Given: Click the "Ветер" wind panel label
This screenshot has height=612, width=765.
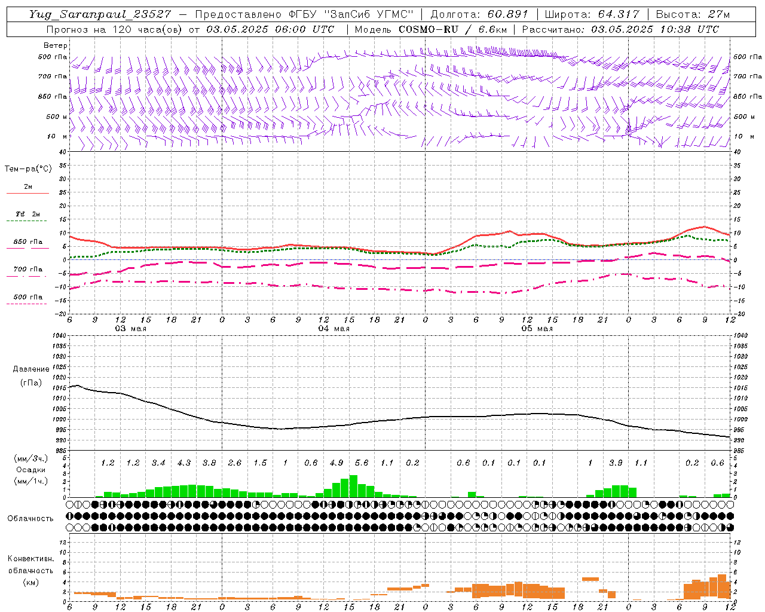Looking at the screenshot, I should coord(55,45).
